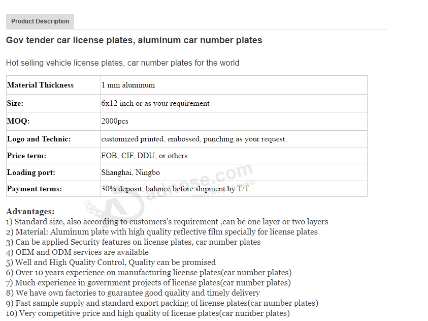Click the Shanghai, Ningbo port cell
Viewport: 428px width, 321px height.
(x=234, y=172)
